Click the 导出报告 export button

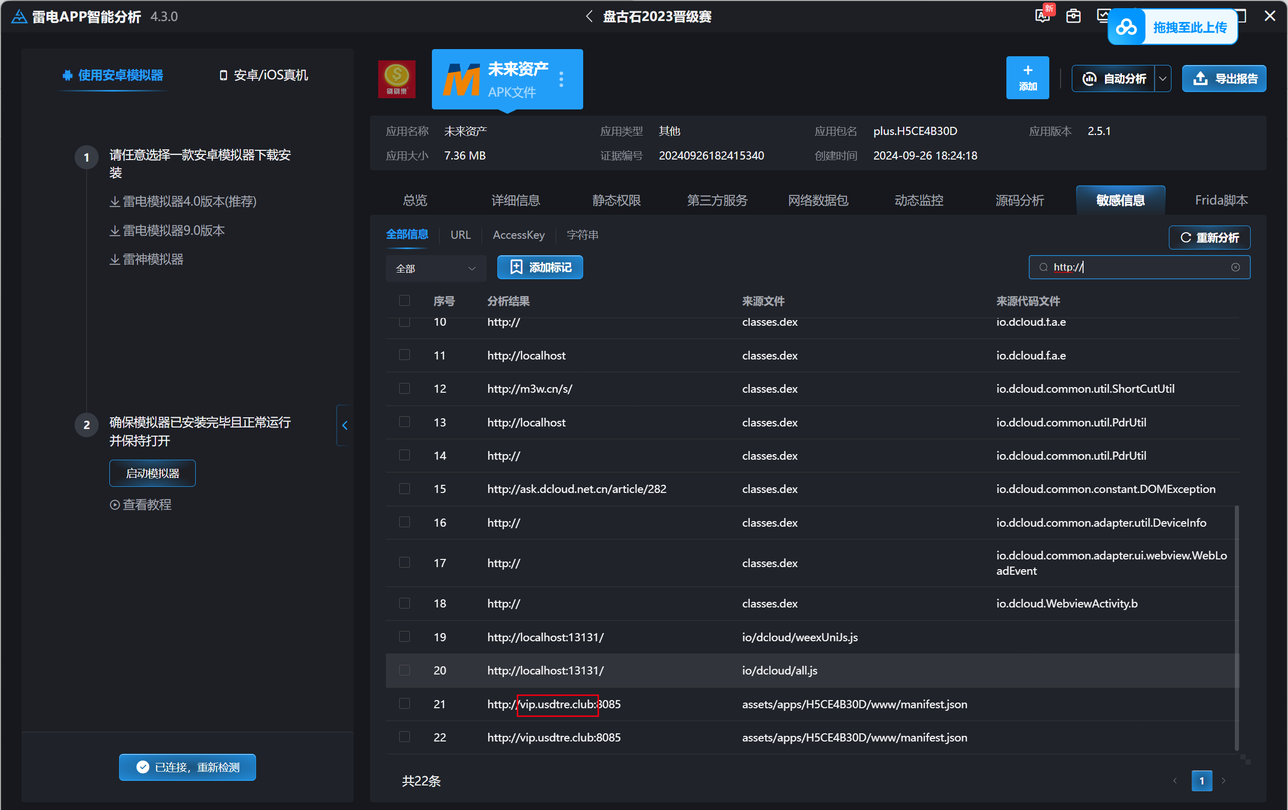[x=1224, y=79]
